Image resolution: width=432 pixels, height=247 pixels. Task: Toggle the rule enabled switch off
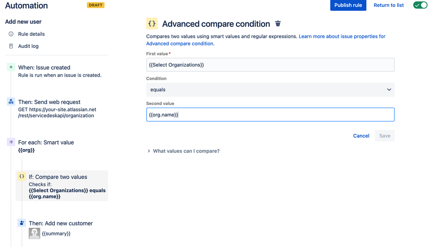(420, 5)
